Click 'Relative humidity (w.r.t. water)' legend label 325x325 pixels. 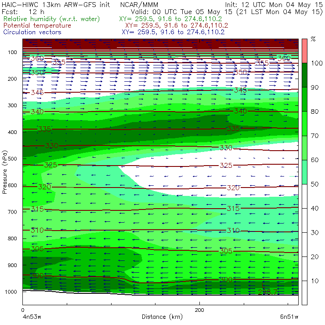click(x=52, y=19)
